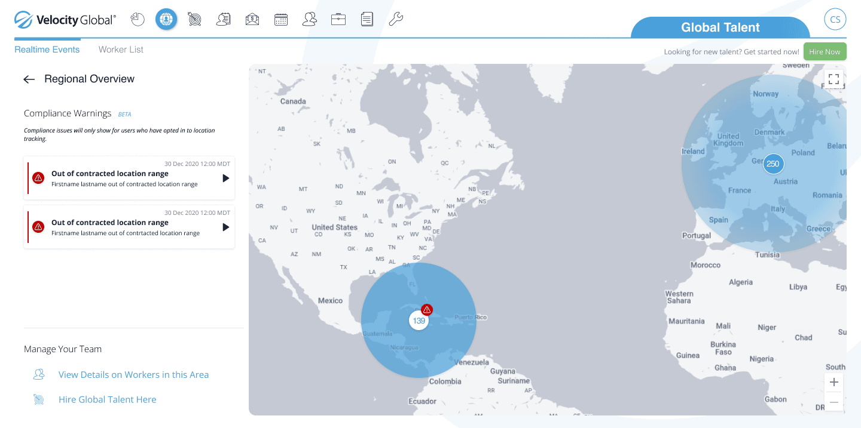Open the pie chart dashboard icon

(138, 19)
